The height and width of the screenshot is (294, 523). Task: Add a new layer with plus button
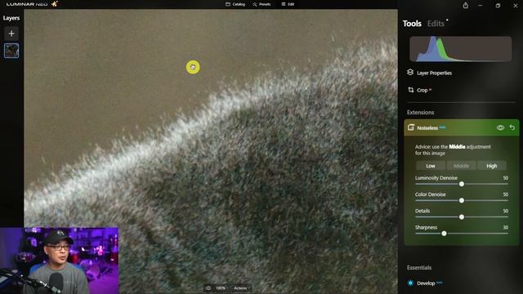[11, 33]
